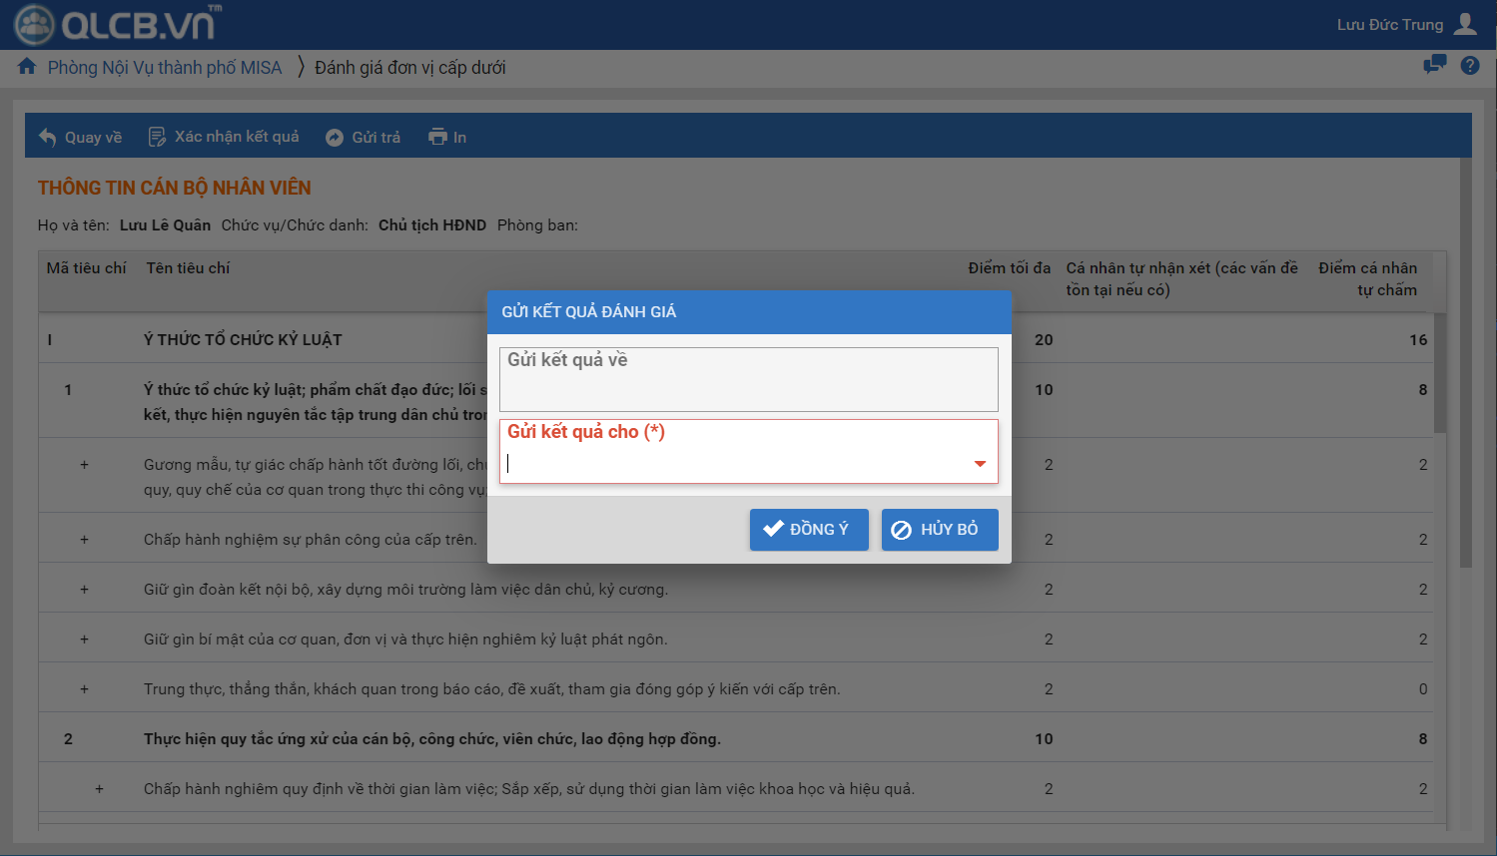1497x856 pixels.
Task: Click the Quay về back arrow icon
Action: tap(47, 138)
